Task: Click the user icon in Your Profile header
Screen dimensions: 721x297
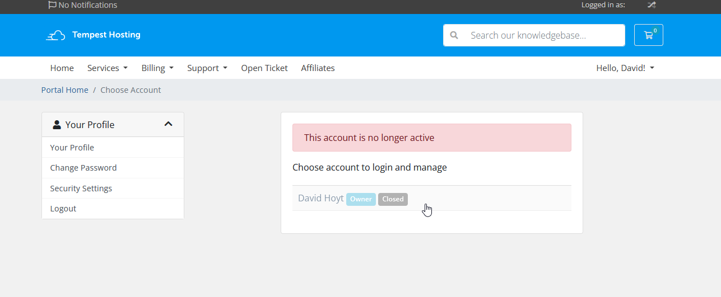Action: 57,125
